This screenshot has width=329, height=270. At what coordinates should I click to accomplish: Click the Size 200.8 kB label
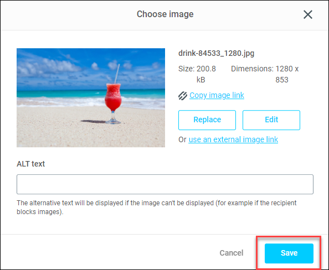pyautogui.click(x=197, y=74)
